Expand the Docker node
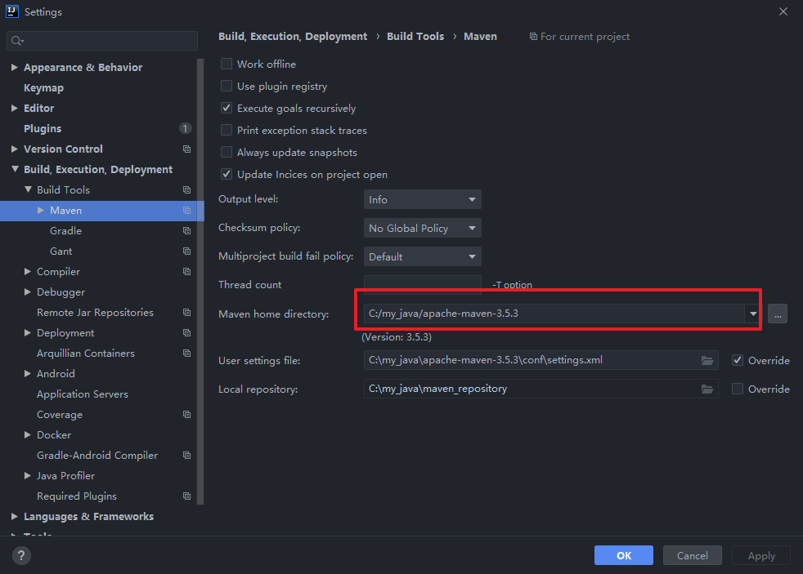803x574 pixels. pyautogui.click(x=28, y=435)
